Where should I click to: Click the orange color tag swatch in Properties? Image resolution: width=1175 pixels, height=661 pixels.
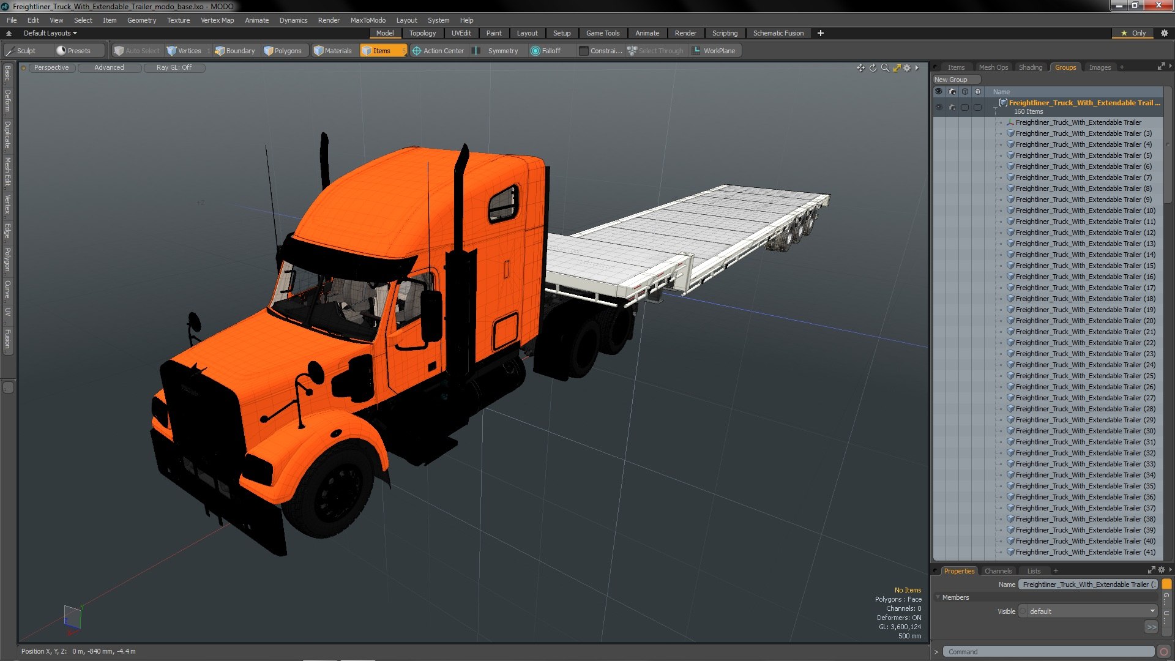[1166, 584]
